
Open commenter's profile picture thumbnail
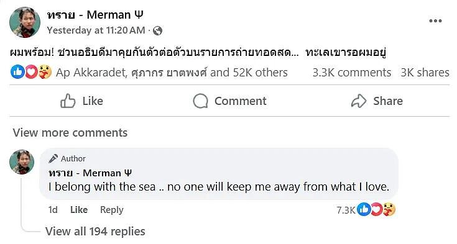point(22,162)
